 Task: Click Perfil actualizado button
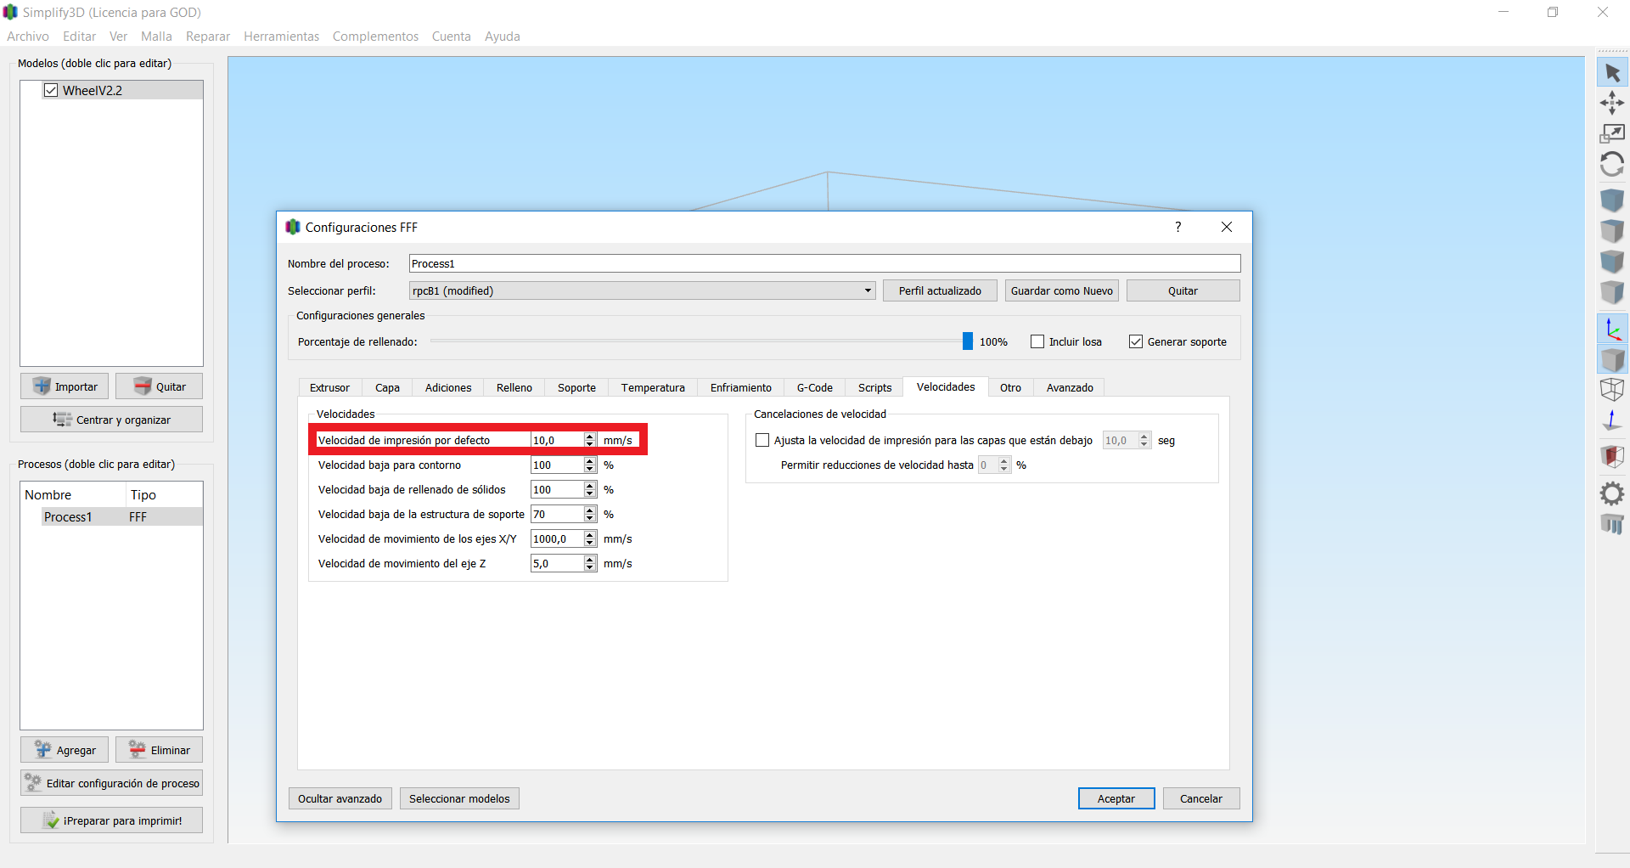click(x=940, y=290)
